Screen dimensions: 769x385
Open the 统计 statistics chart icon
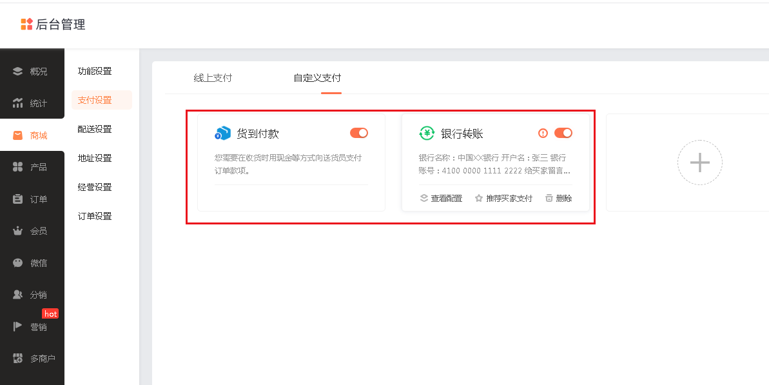click(18, 103)
